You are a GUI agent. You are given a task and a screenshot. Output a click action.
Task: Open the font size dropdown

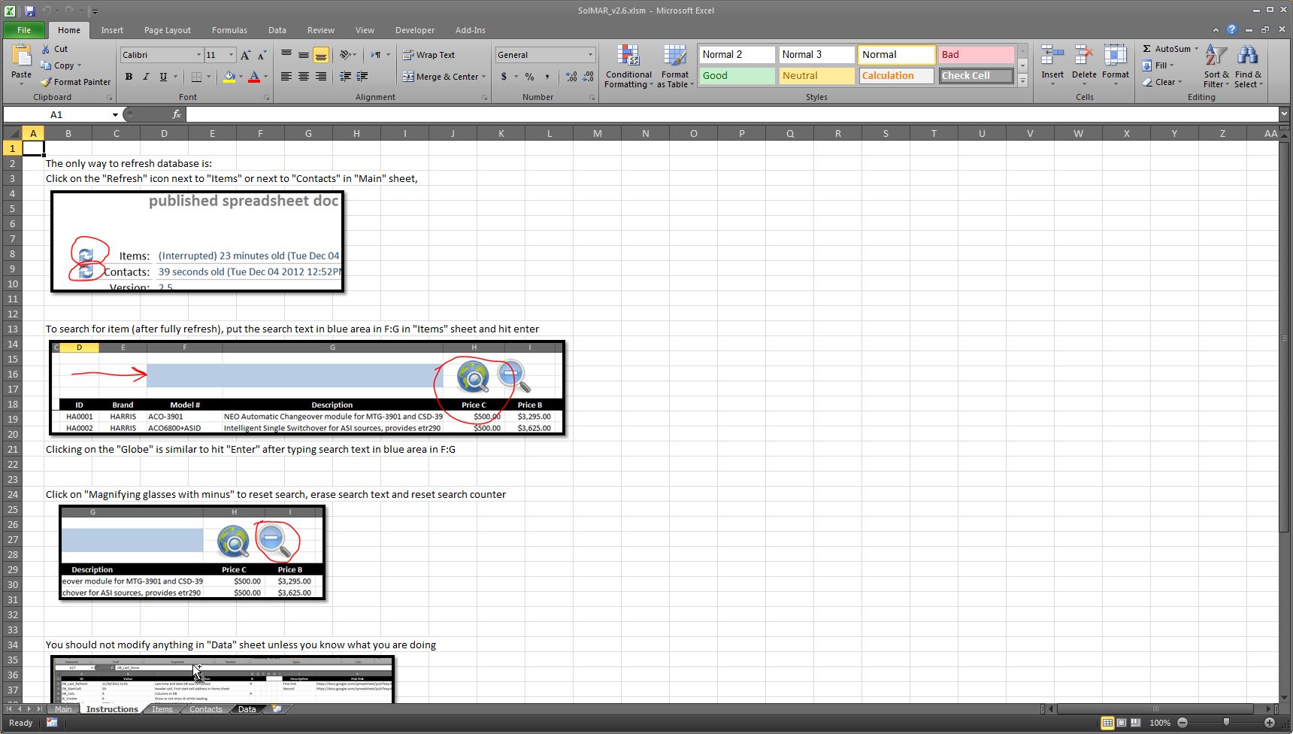(x=231, y=55)
